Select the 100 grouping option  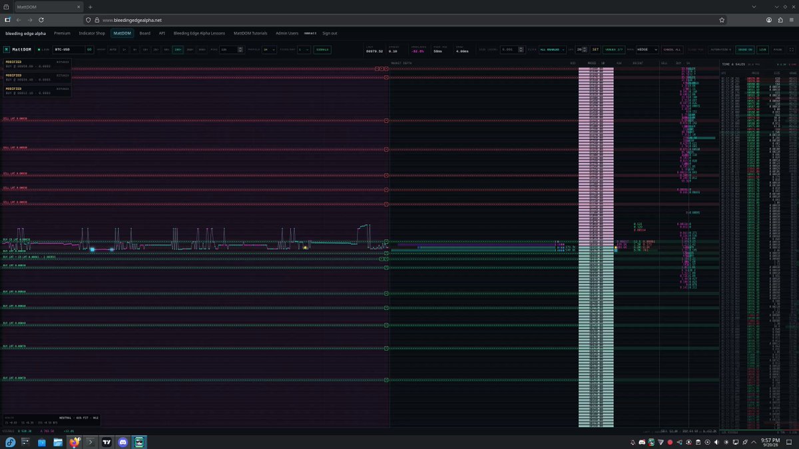pyautogui.click(x=178, y=49)
